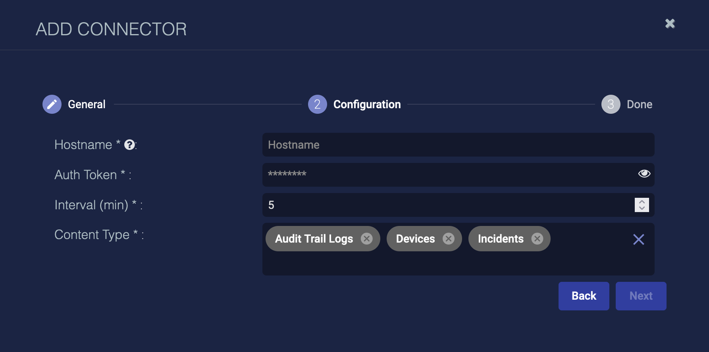The height and width of the screenshot is (352, 709).
Task: Select the Done step label
Action: pos(639,104)
